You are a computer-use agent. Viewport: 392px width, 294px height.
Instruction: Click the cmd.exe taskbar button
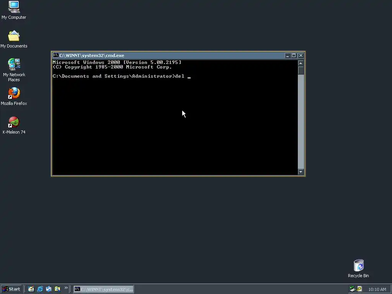click(103, 289)
